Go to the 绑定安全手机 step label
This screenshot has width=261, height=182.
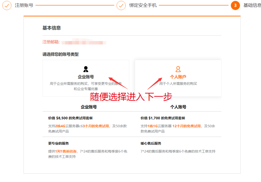(x=143, y=5)
